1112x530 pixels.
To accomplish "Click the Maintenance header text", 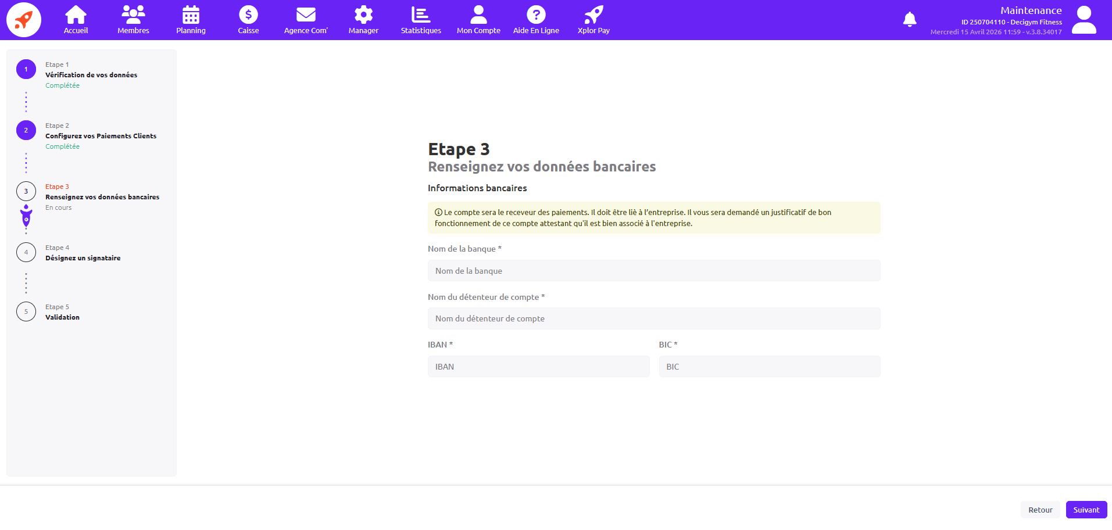I will [x=1031, y=10].
